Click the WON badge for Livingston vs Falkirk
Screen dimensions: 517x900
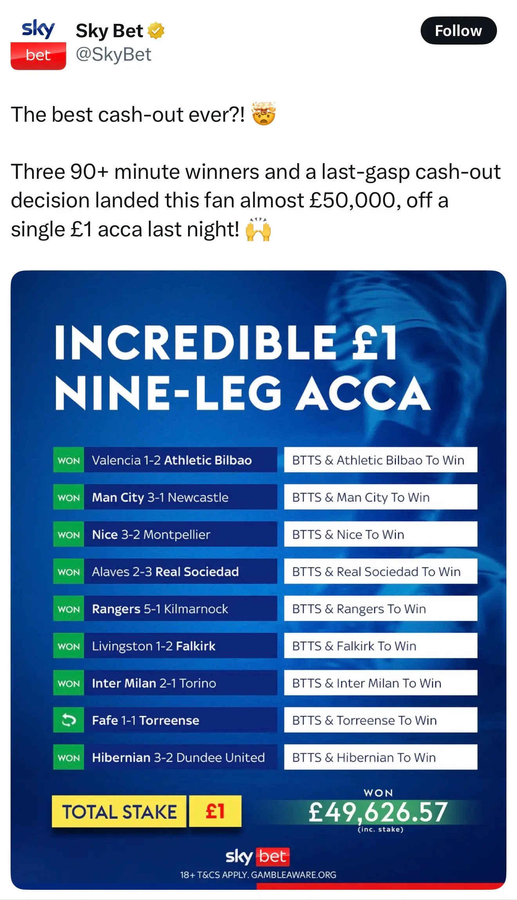click(x=68, y=646)
